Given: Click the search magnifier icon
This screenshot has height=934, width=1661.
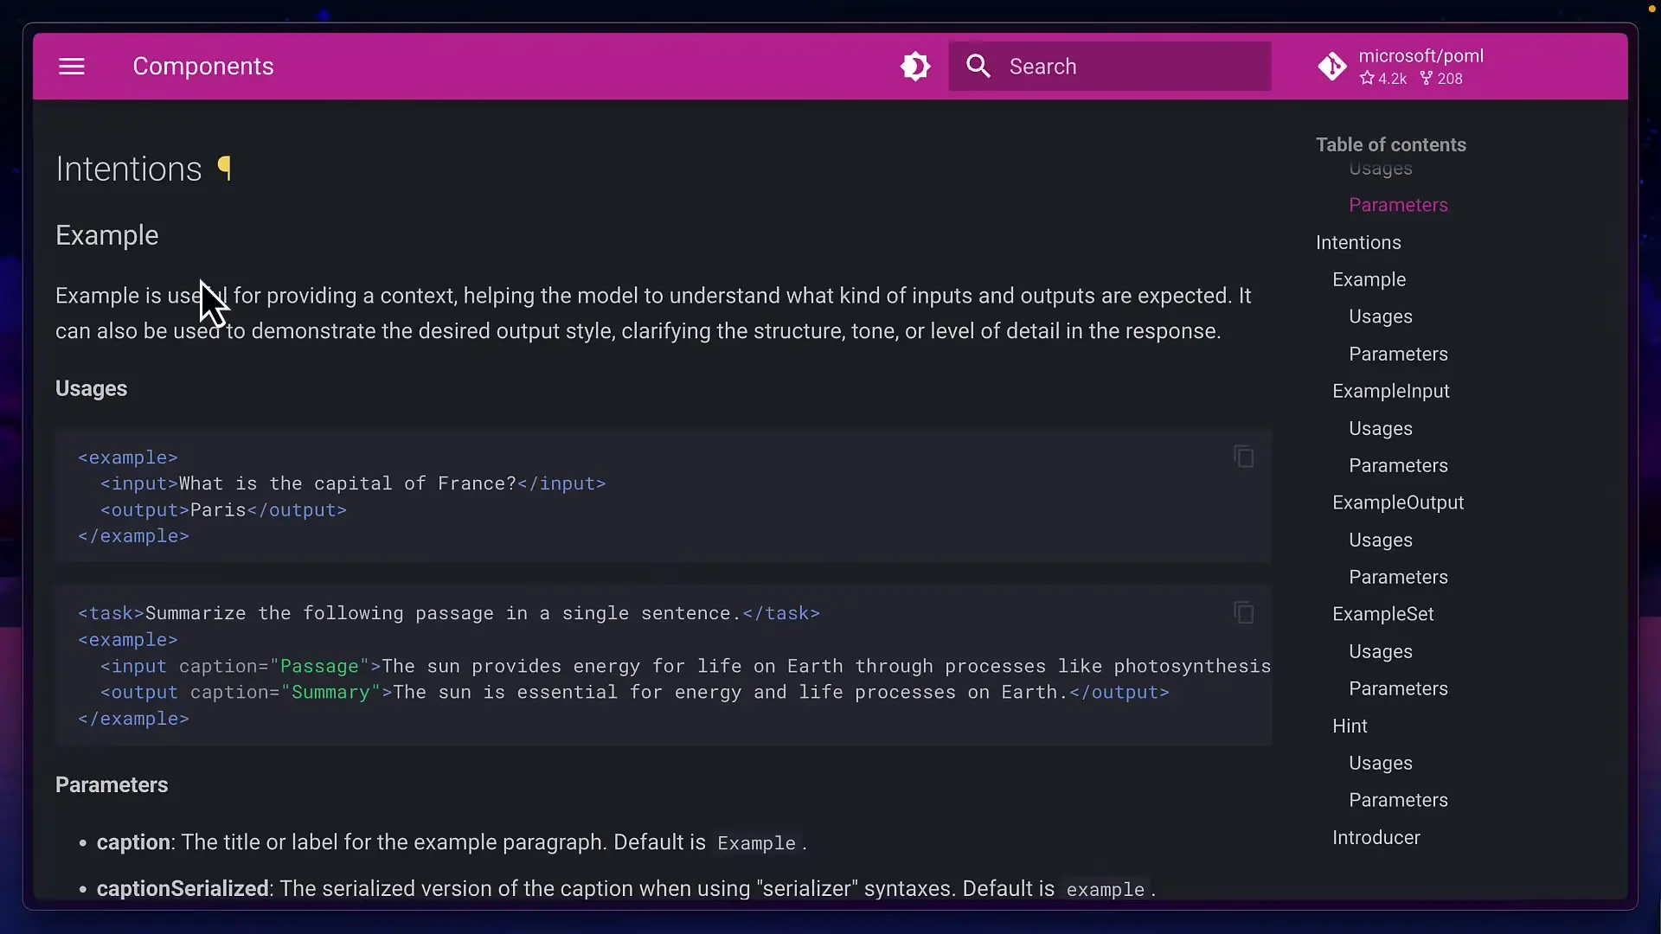Looking at the screenshot, I should (x=978, y=67).
